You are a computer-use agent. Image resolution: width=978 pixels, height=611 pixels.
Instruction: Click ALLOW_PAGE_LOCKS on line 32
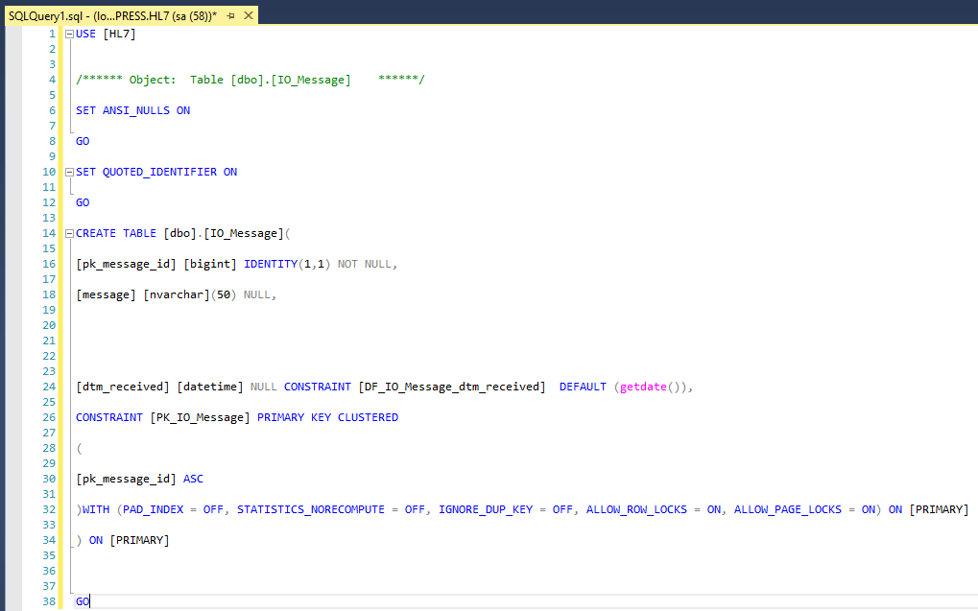[x=788, y=509]
